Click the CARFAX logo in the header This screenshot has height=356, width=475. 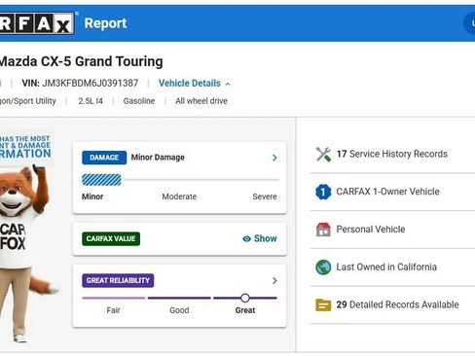[x=37, y=23]
